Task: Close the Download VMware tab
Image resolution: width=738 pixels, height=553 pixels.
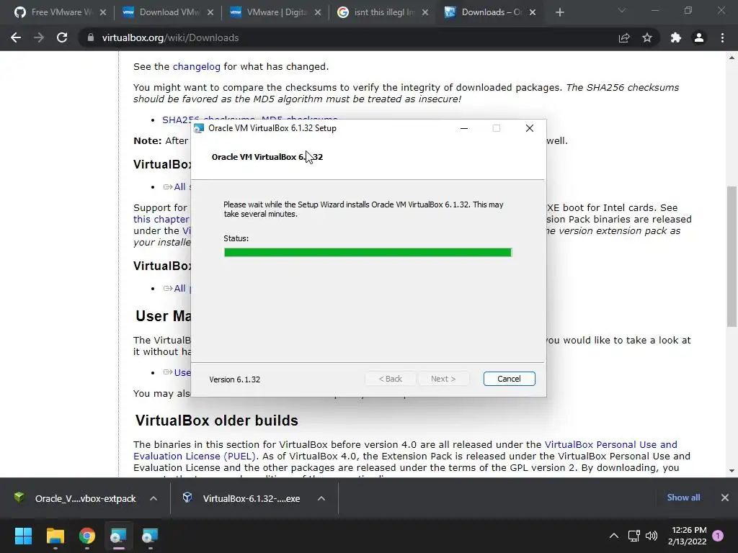Action: pos(210,12)
